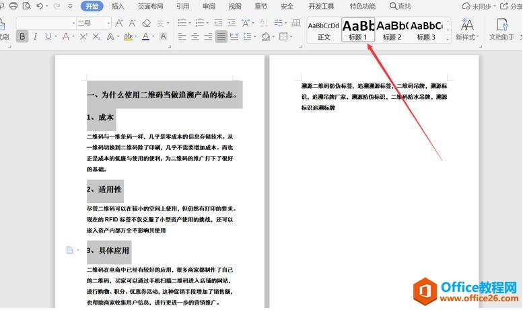Viewport: 523px width, 310px height.
Task: Toggle character shading A icon
Action: pyautogui.click(x=163, y=36)
